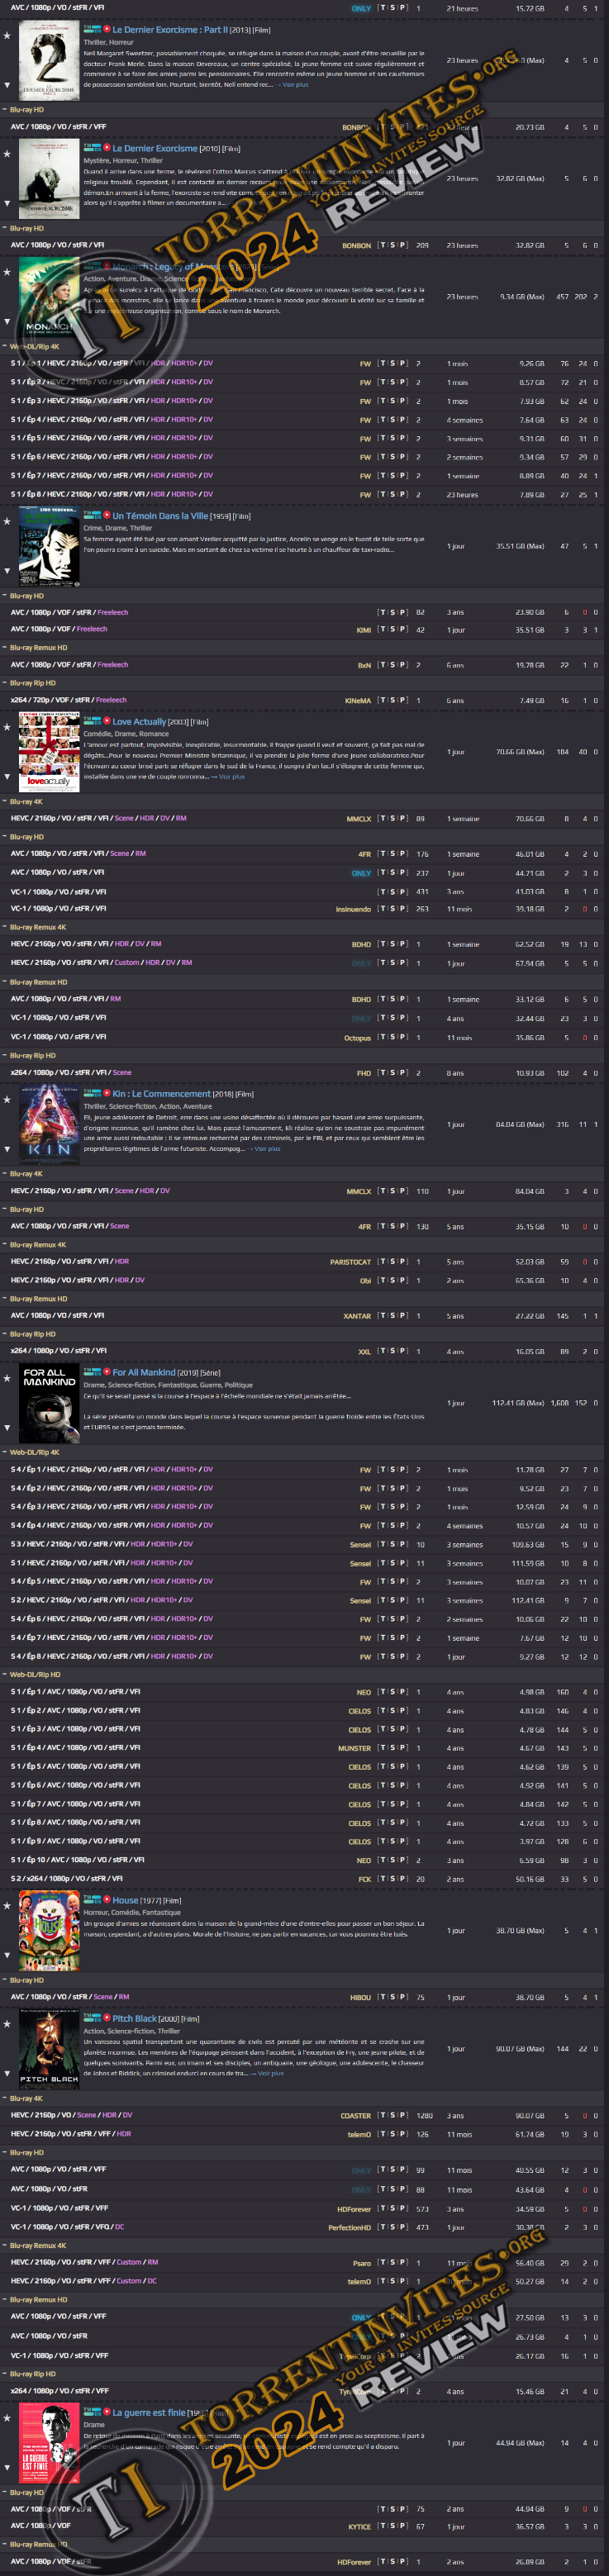Play the trailer icon next to Pitch Black
This screenshot has width=609, height=2576.
click(106, 2018)
